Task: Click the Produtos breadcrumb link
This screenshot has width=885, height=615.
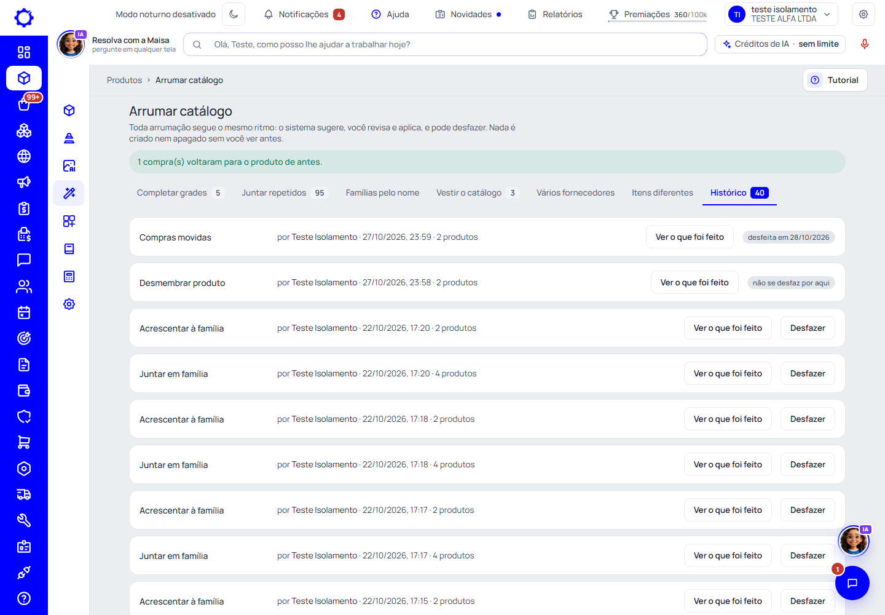Action: point(124,80)
